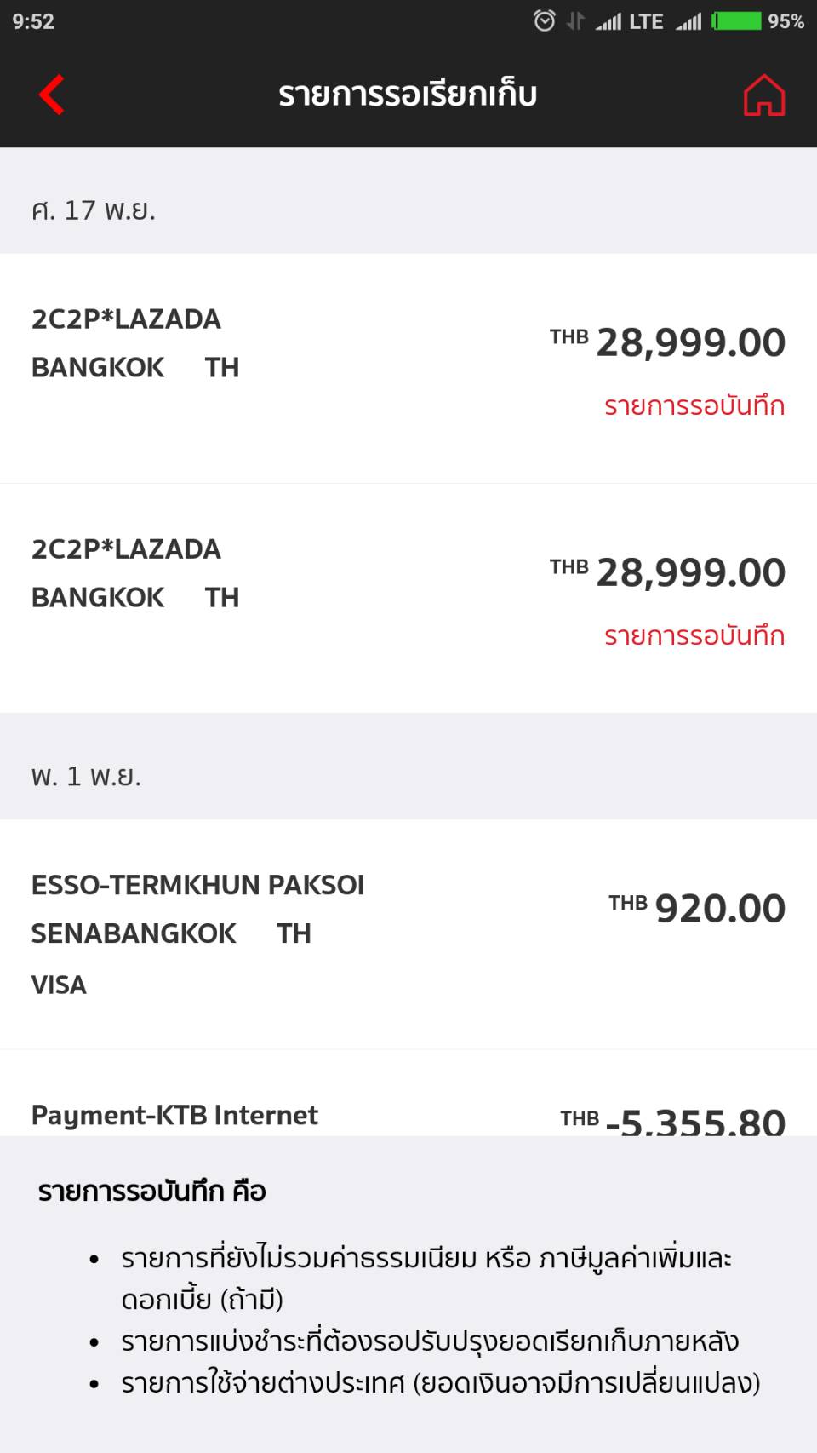The height and width of the screenshot is (1453, 817).
Task: Select the ศ. 17 พ.ย. date header
Action: pyautogui.click(x=94, y=210)
